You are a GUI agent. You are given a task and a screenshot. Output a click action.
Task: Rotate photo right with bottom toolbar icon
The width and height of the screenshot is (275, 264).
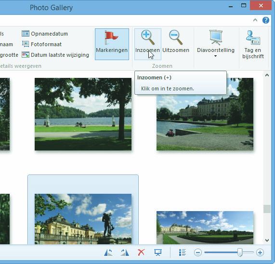(x=125, y=252)
